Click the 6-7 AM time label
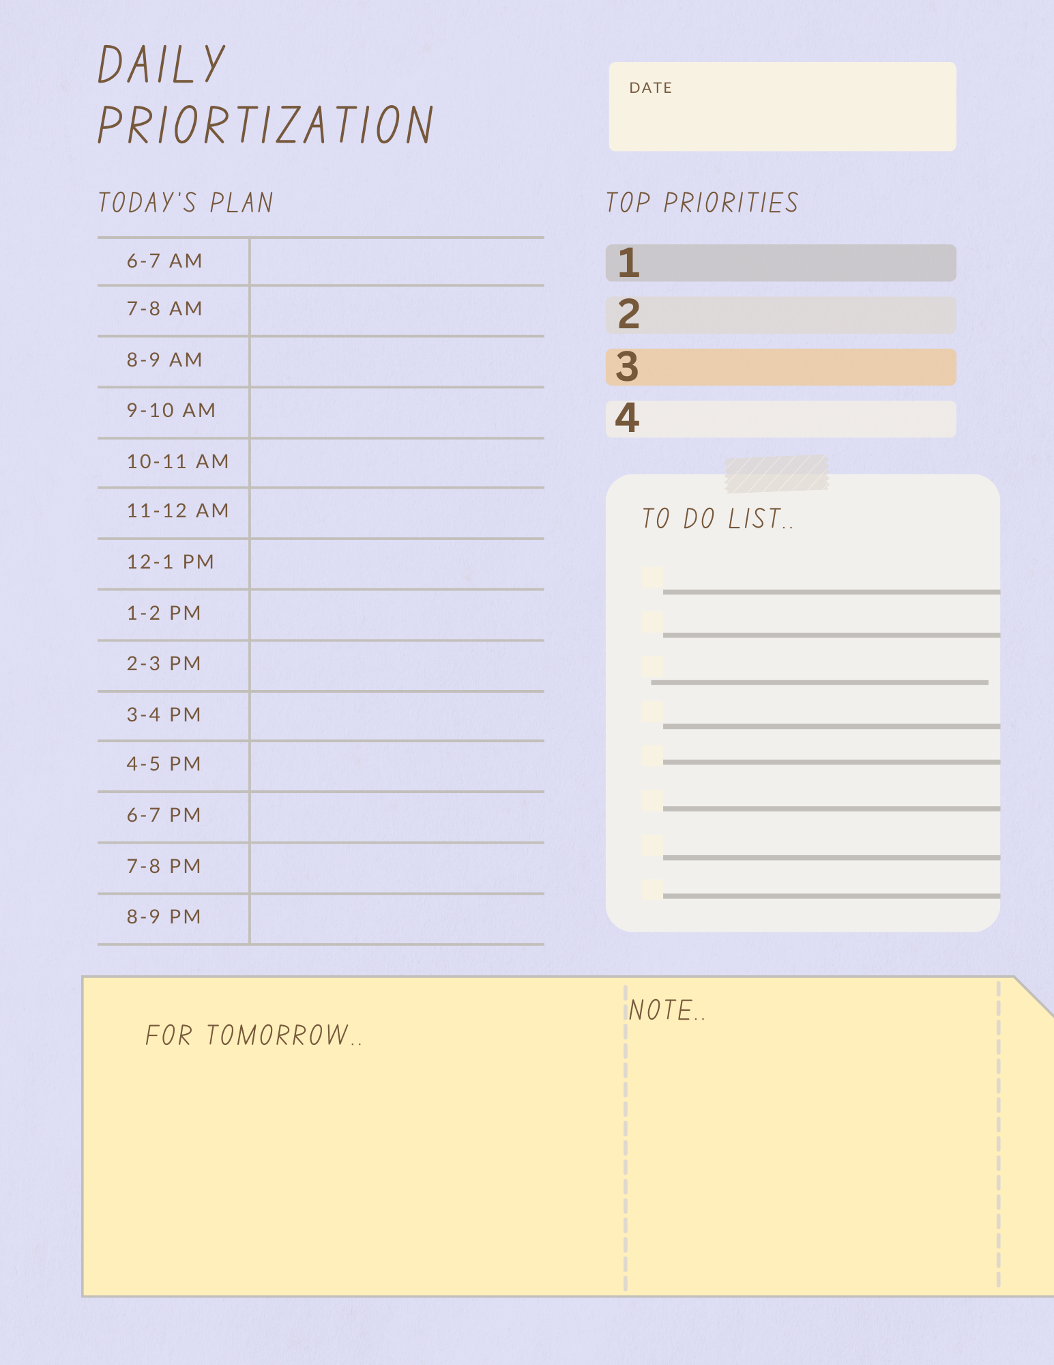 tap(164, 261)
